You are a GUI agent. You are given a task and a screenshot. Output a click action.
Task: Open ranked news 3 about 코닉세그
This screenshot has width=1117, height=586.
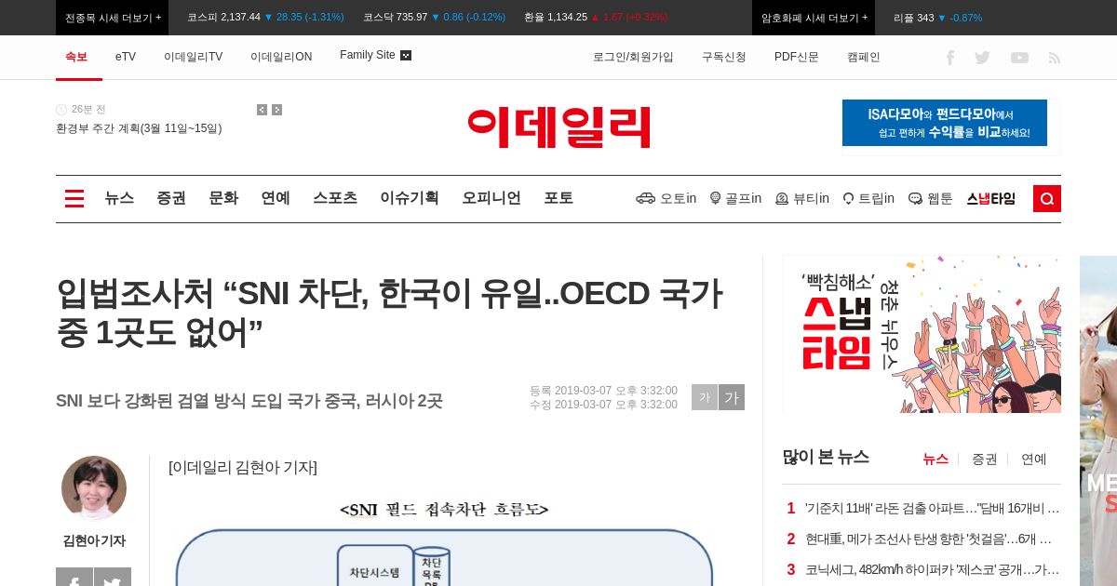coord(932,569)
